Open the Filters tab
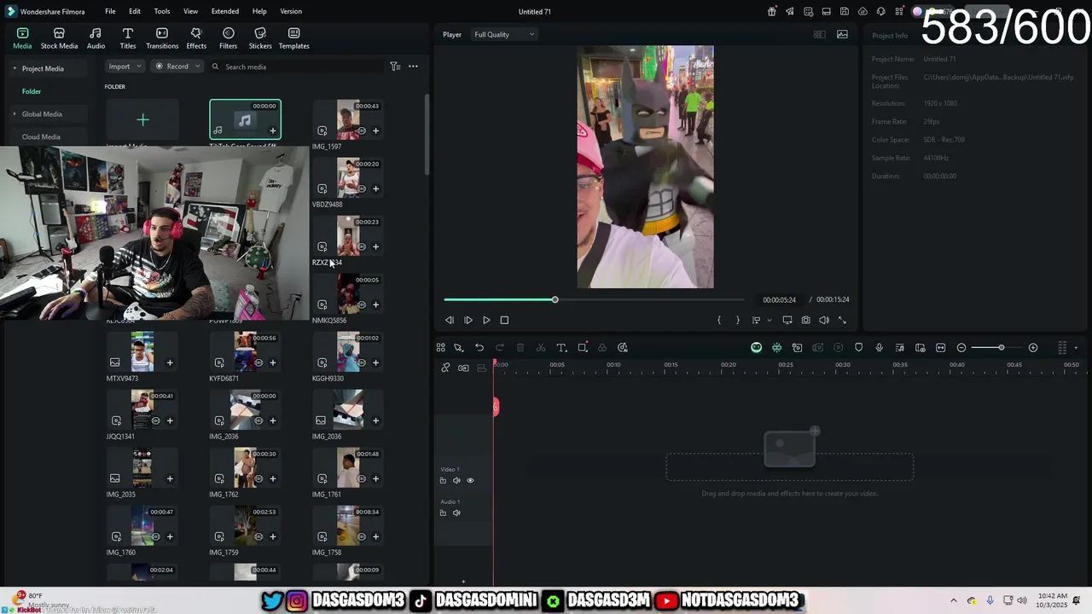The width and height of the screenshot is (1092, 614). point(228,38)
